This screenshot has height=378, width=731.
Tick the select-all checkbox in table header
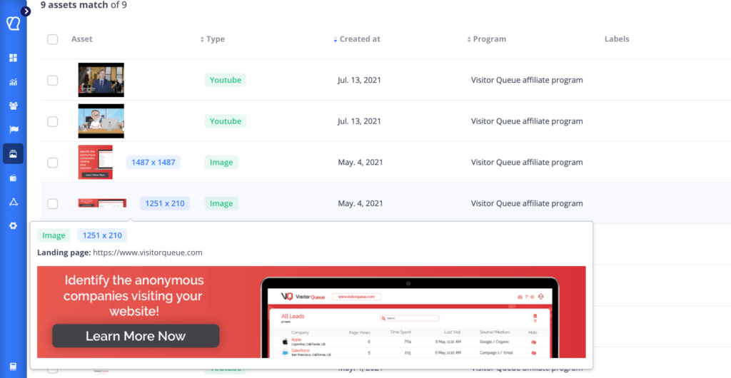53,39
